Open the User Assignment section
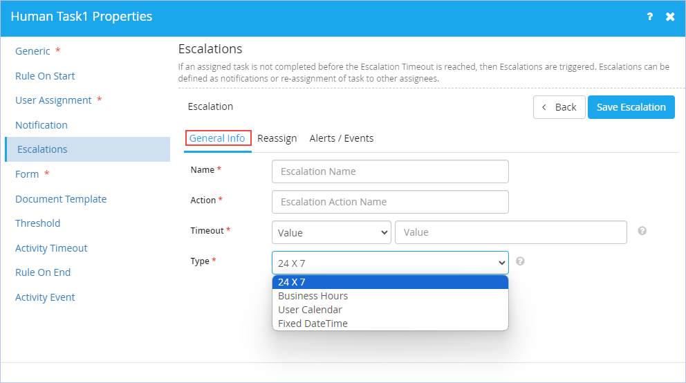Screen dimensions: 686x383 (x=53, y=100)
